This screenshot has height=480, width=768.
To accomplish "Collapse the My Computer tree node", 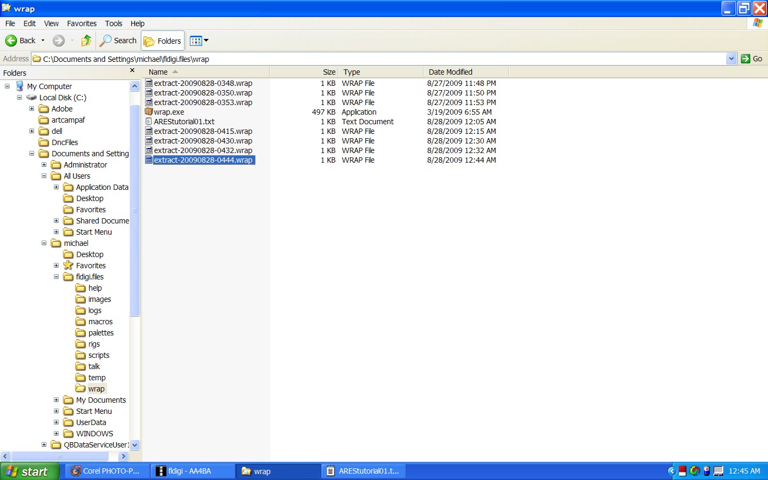I will click(7, 86).
